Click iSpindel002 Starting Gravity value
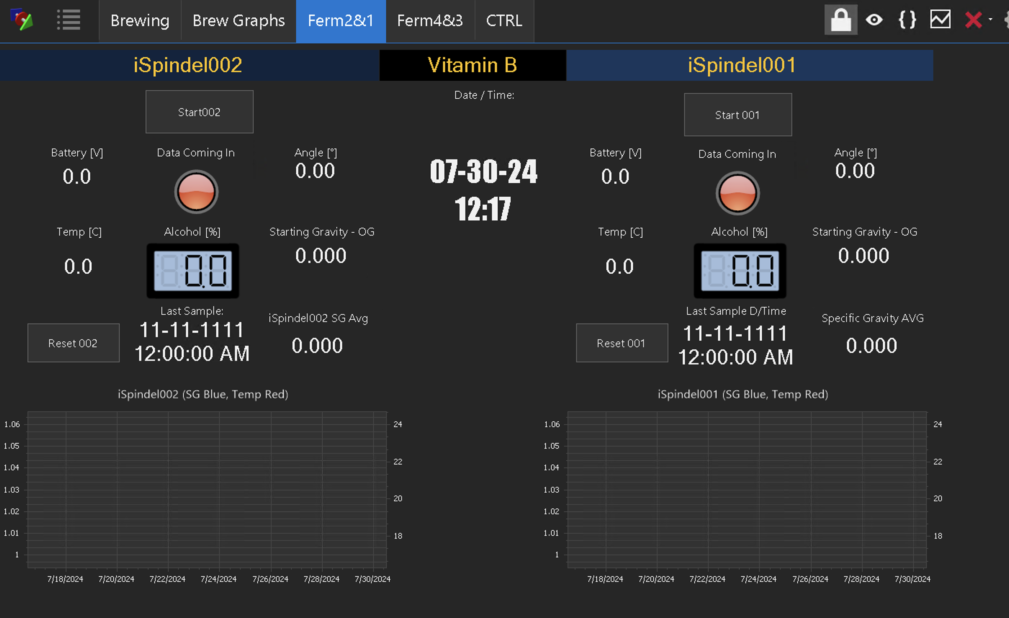The width and height of the screenshot is (1009, 618). click(x=320, y=256)
